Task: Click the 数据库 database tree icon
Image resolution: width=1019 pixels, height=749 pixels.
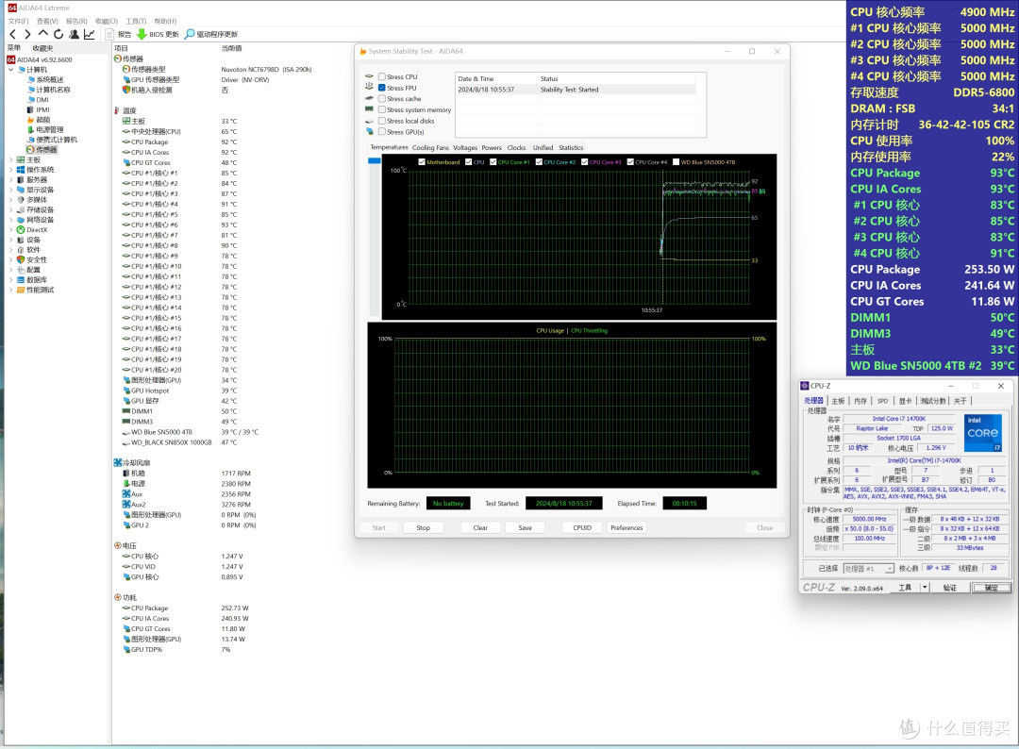Action: pos(21,280)
